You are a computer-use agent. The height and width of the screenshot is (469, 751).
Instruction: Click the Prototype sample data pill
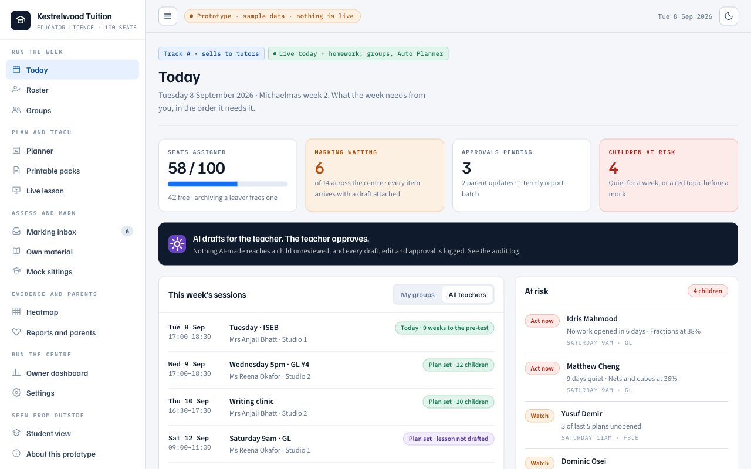click(272, 16)
